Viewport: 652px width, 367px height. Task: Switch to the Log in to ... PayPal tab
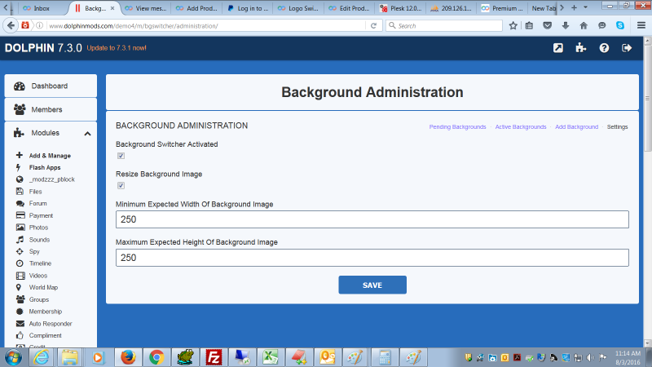click(248, 8)
